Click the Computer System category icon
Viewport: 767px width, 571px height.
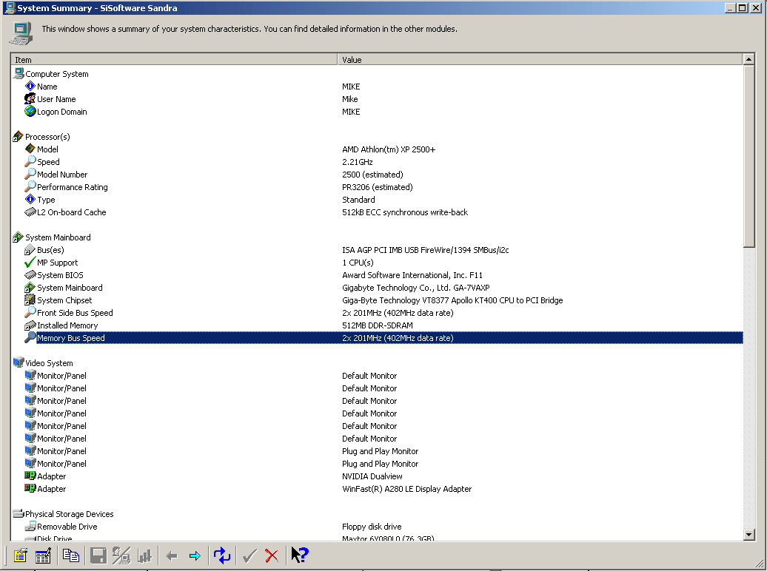[19, 74]
